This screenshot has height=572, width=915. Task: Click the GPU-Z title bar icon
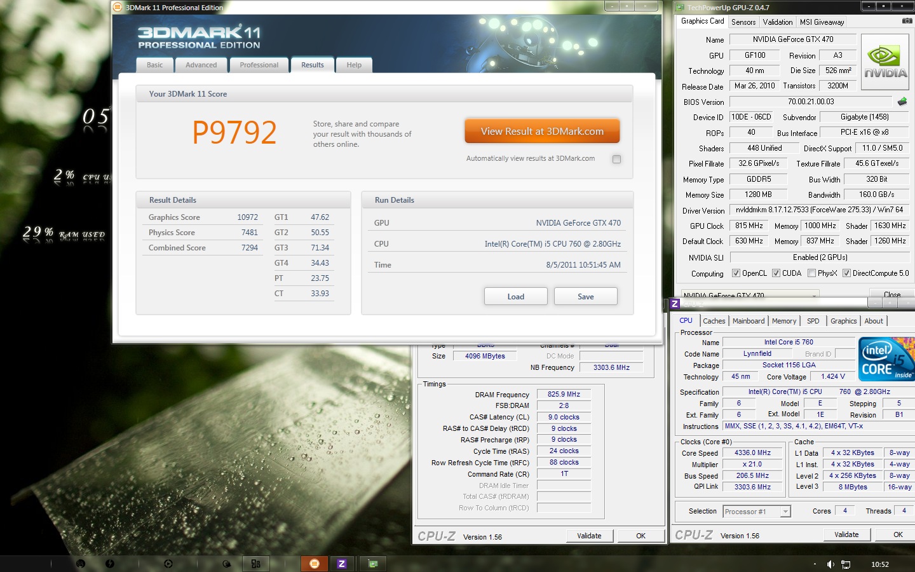tap(681, 8)
